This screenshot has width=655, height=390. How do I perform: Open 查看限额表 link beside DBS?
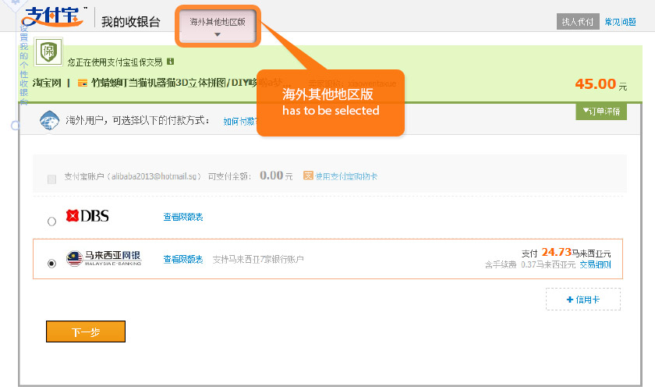[183, 217]
